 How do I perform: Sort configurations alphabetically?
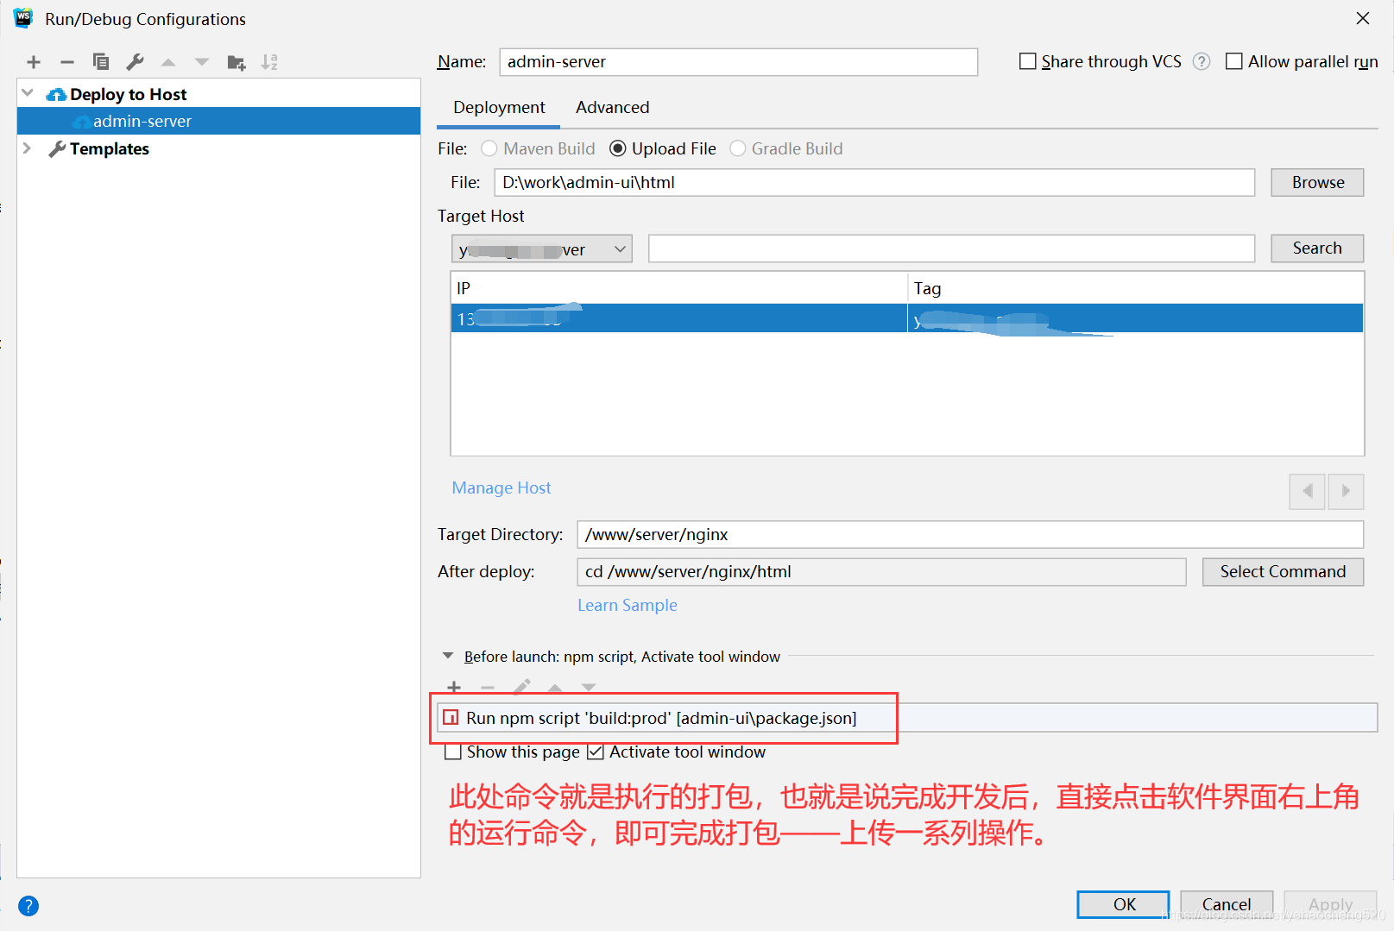(269, 62)
